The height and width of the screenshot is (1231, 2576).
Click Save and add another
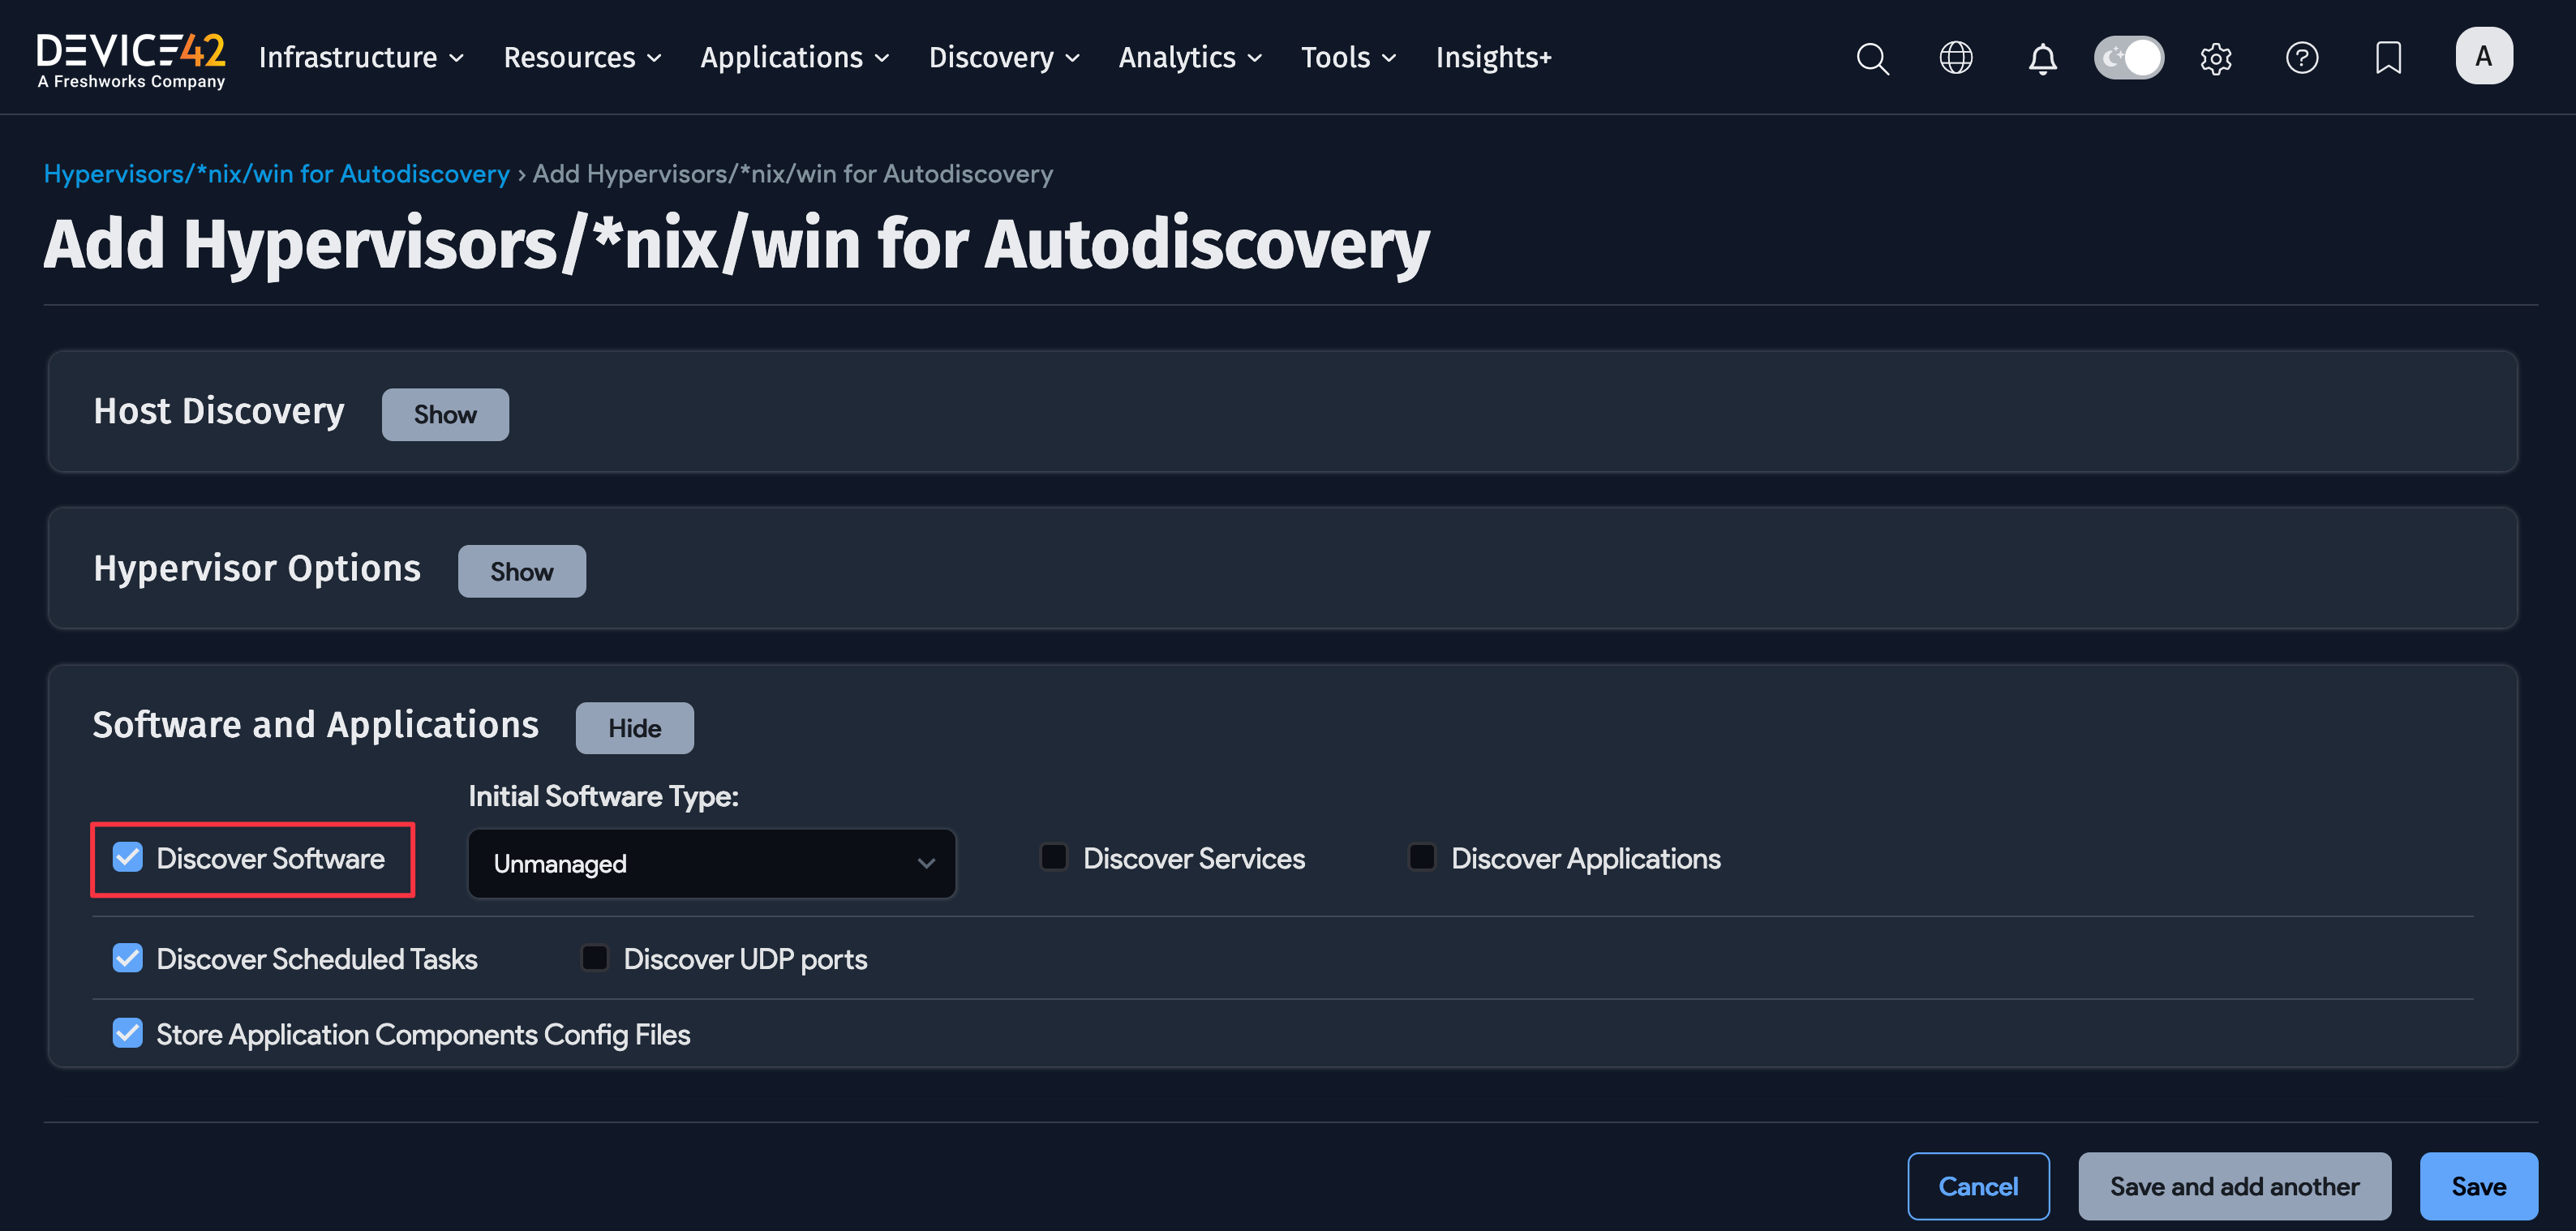point(2234,1186)
